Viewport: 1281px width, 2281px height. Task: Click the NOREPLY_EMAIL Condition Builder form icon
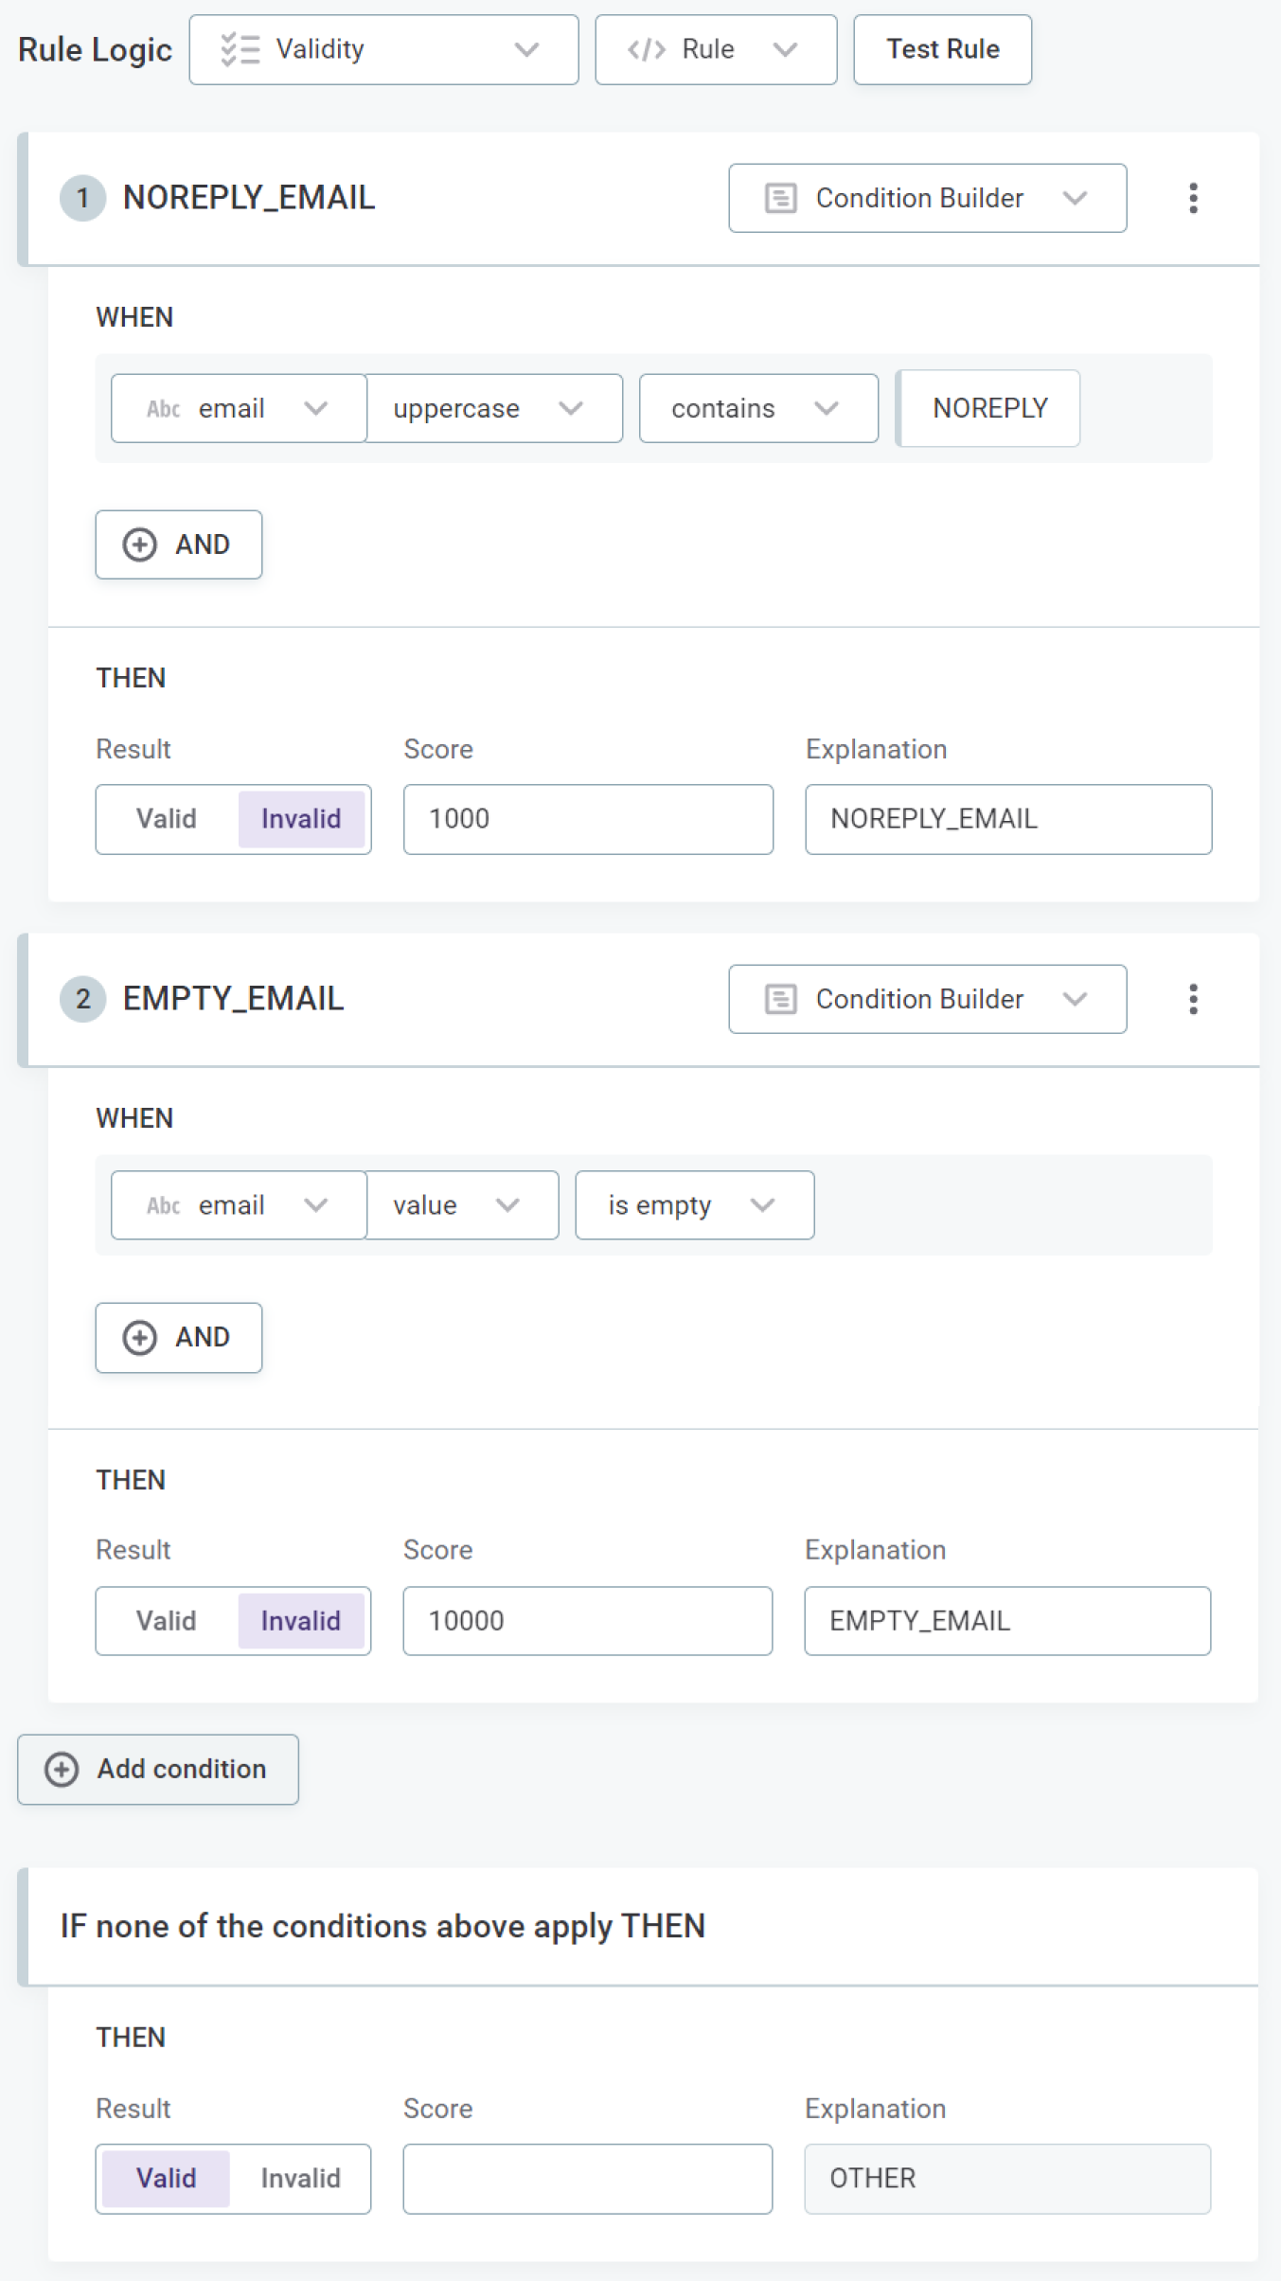pyautogui.click(x=780, y=198)
